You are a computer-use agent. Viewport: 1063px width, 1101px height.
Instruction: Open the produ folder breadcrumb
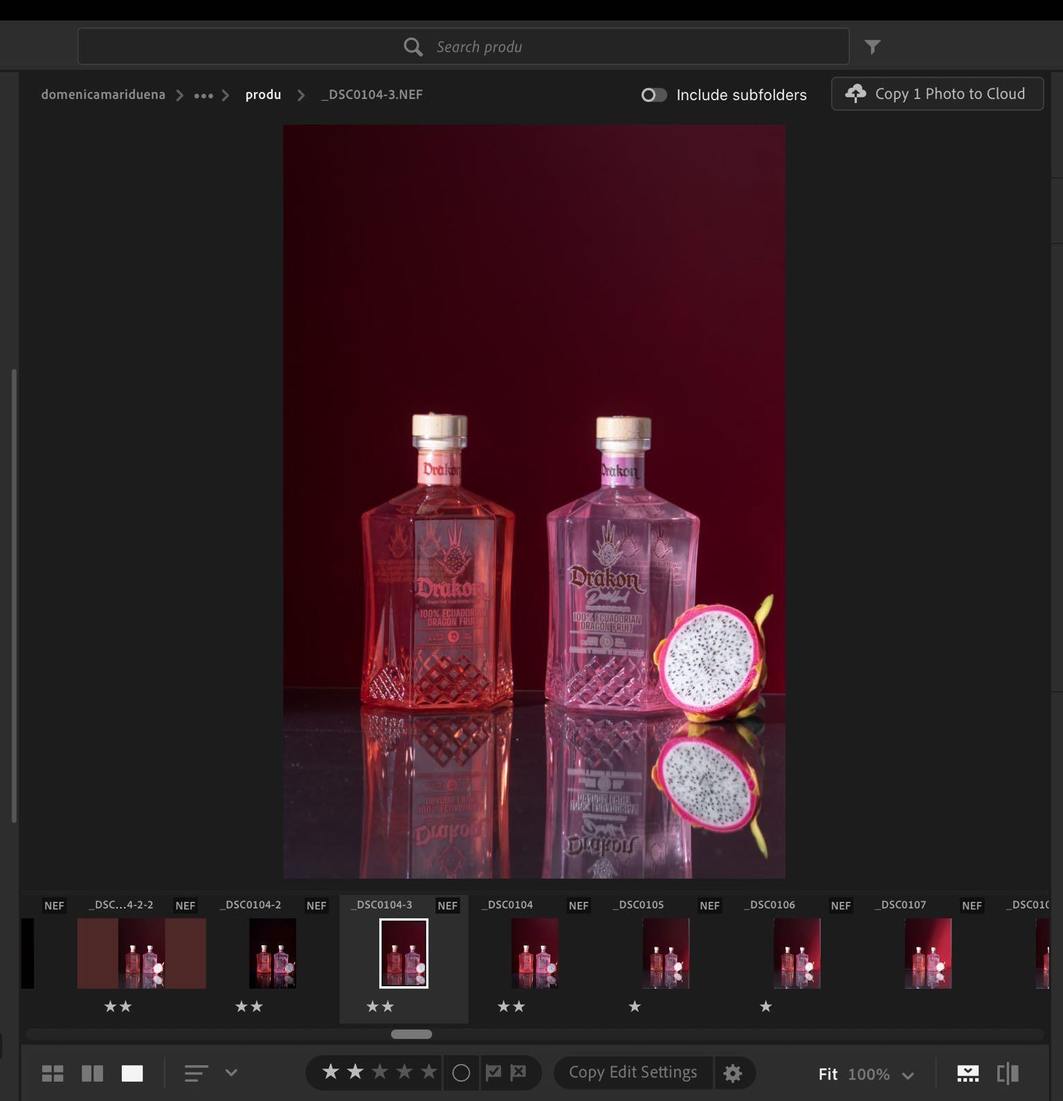point(263,95)
